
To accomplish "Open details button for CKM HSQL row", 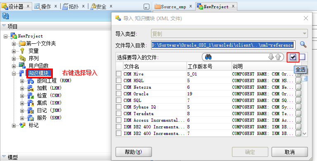I will click(298, 80).
